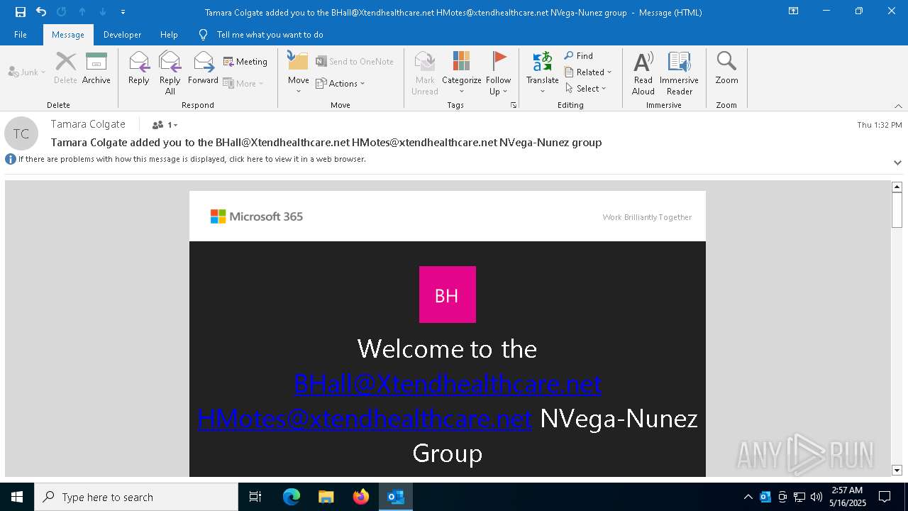Click the pink BH group tile
The height and width of the screenshot is (511, 908).
point(448,295)
